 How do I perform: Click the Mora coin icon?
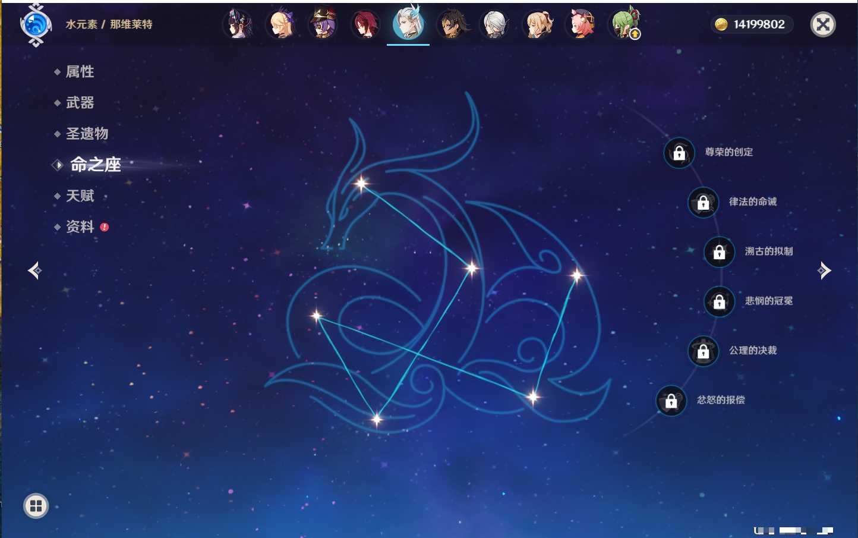(x=721, y=24)
